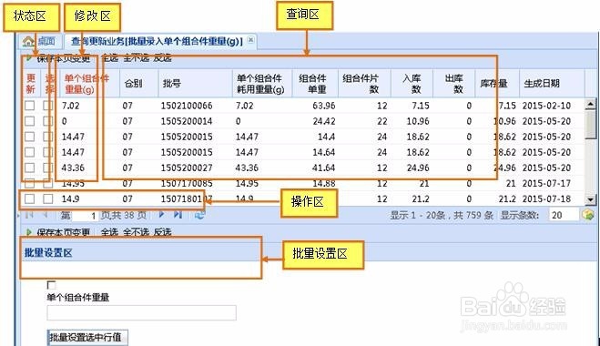Click the bottom 反选 invert selection link
The height and width of the screenshot is (346, 600).
tap(162, 232)
